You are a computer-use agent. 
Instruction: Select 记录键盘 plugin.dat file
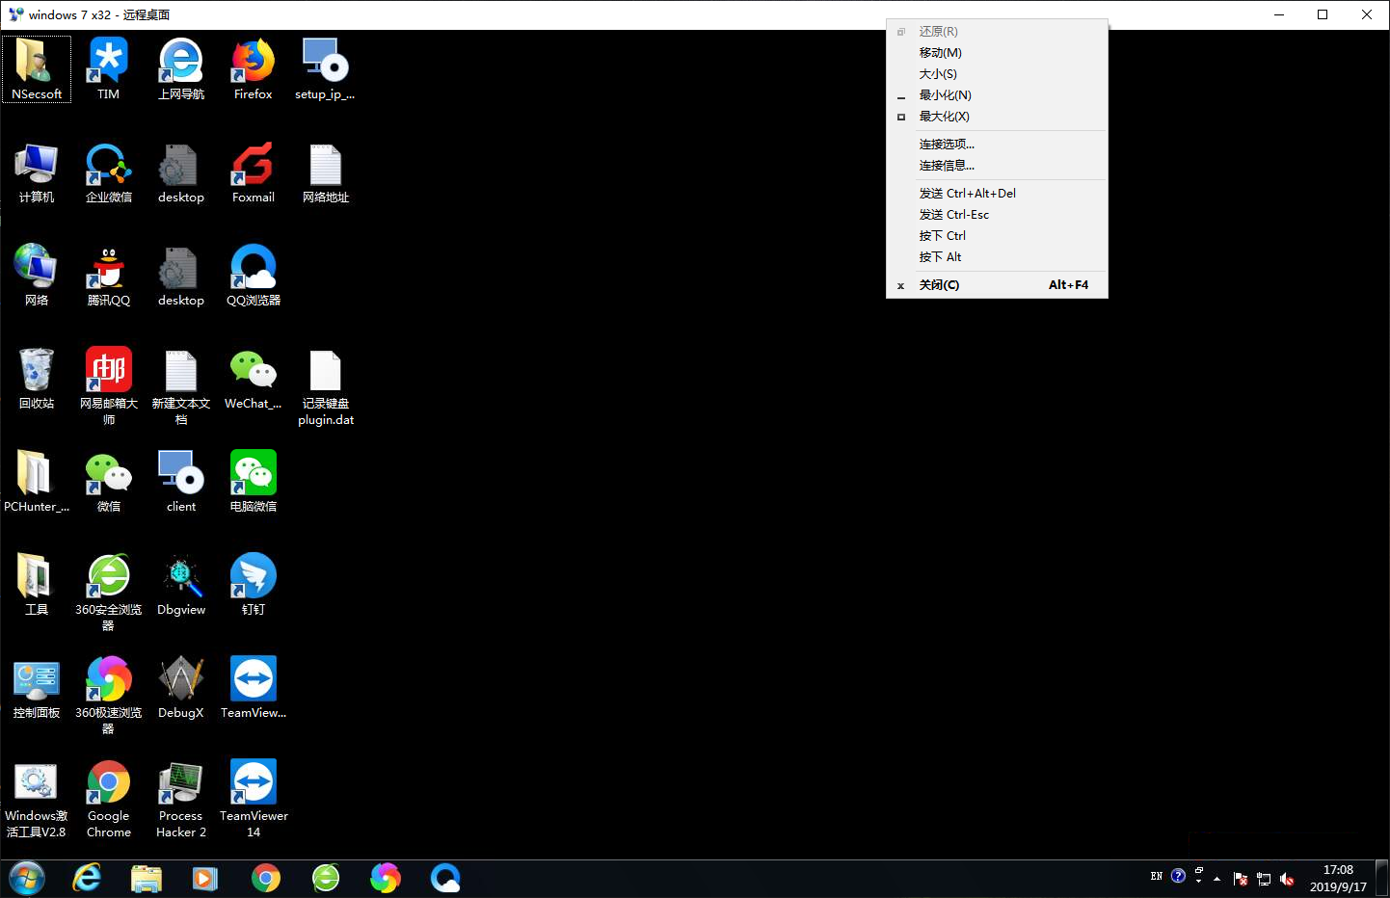point(326,385)
